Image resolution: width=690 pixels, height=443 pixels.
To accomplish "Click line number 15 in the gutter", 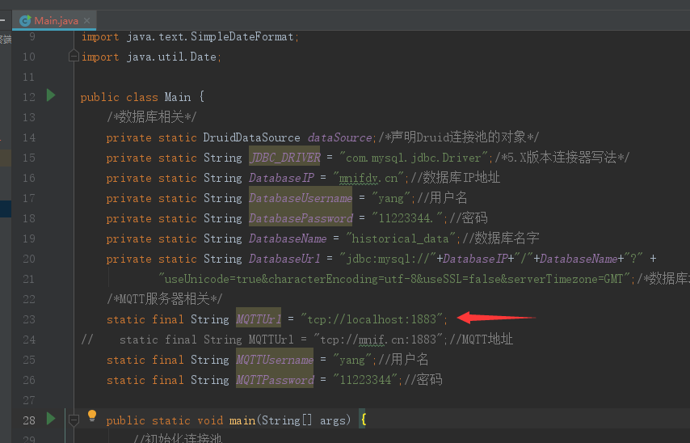I will click(x=29, y=158).
